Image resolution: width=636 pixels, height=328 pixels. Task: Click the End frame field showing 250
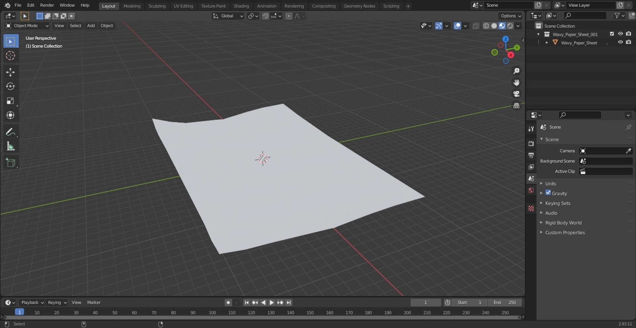click(x=504, y=303)
